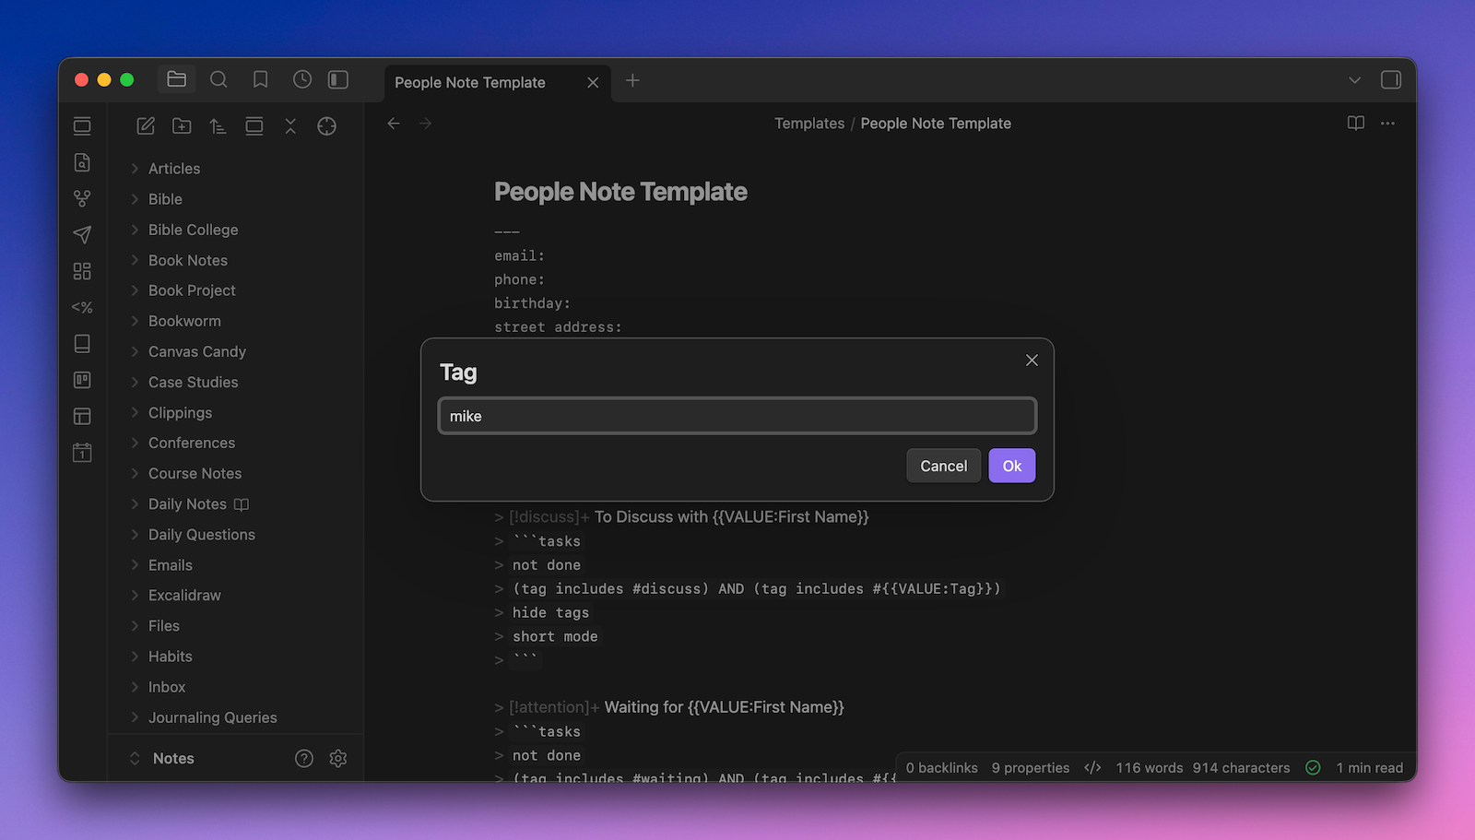Close the Tag dialog with X
This screenshot has width=1475, height=840.
point(1032,361)
